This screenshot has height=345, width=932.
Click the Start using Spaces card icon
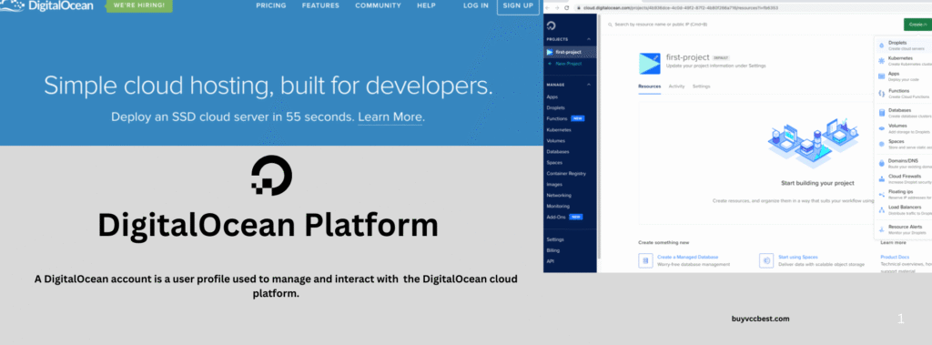[766, 260]
